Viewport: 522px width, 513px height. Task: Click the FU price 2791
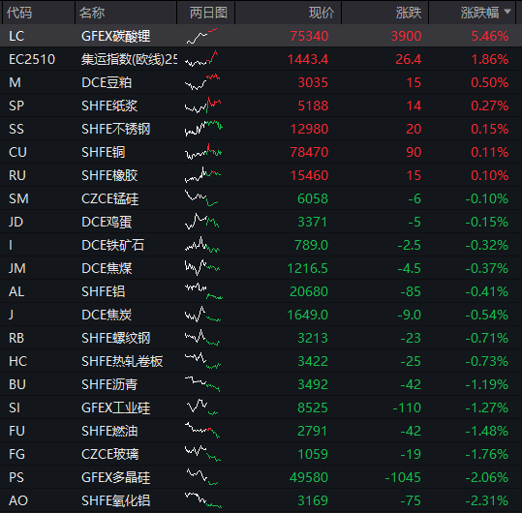(313, 431)
